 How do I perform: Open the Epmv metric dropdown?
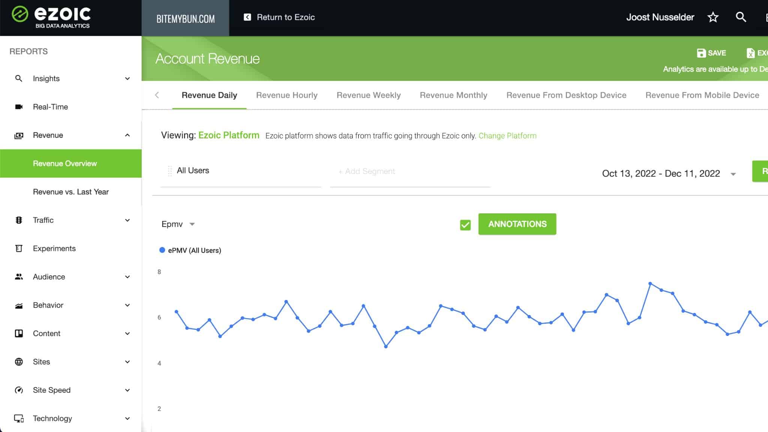[x=178, y=224]
